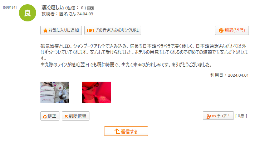Click the up arrow icon on the reply button

[x=117, y=131]
